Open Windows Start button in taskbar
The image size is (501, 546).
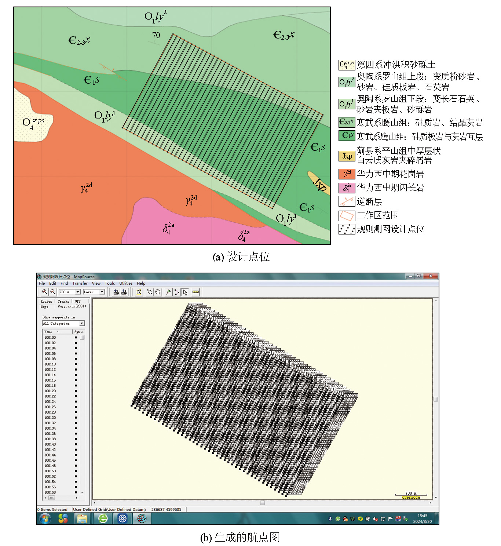click(x=45, y=518)
